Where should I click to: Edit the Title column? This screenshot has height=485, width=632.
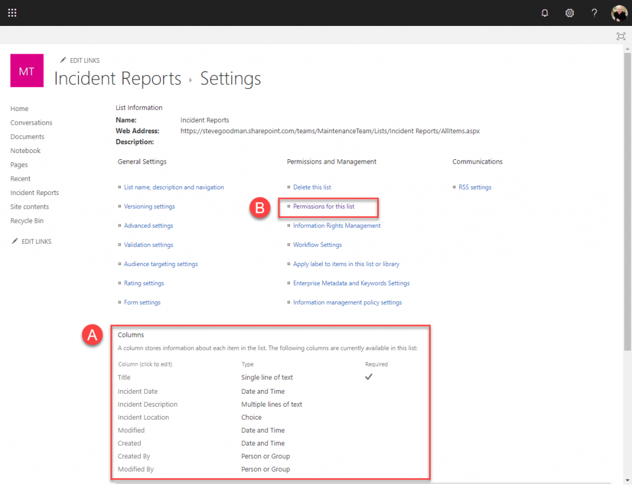pos(123,378)
